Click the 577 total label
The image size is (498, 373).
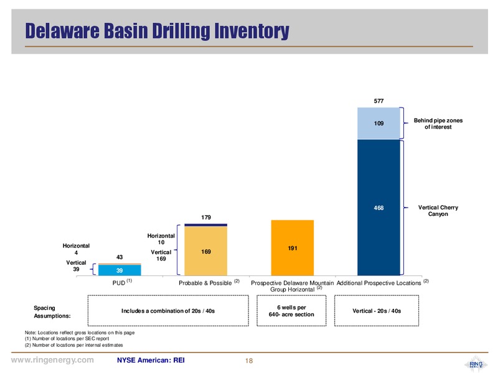[x=378, y=101]
